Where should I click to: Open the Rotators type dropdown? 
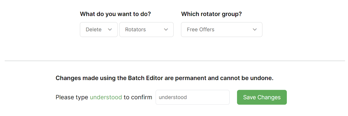[146, 30]
